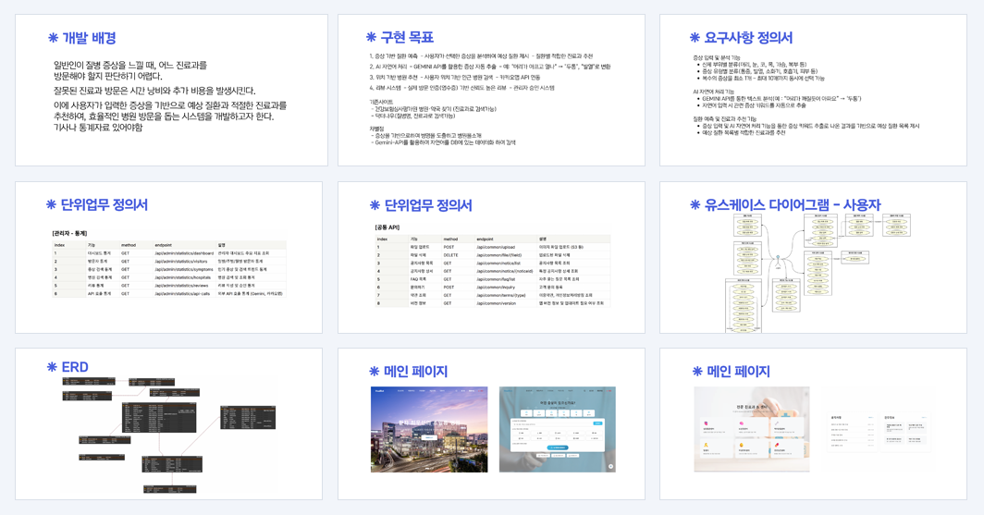984x515 pixels.
Task: Click the line 기사나 통계자료 있어야함
Action: [98, 128]
